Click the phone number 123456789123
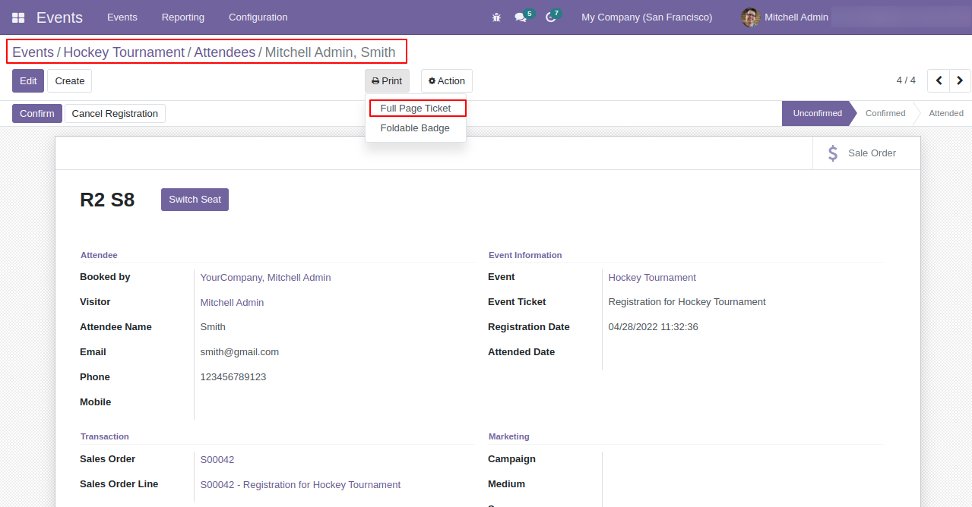This screenshot has height=507, width=972. (233, 377)
